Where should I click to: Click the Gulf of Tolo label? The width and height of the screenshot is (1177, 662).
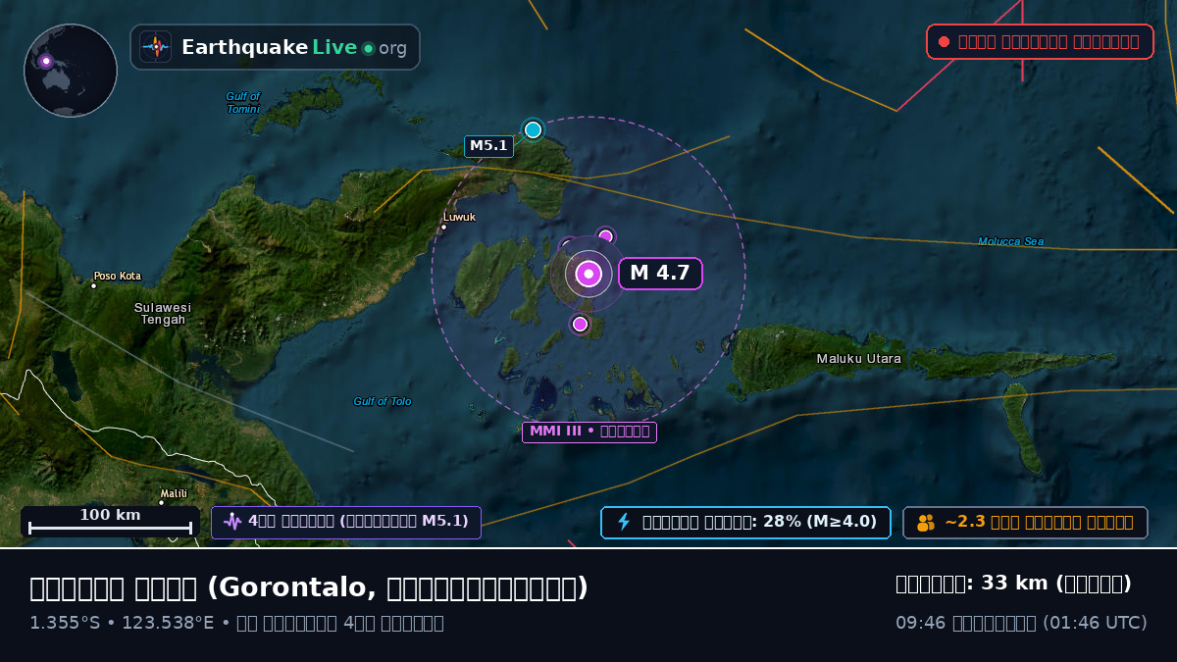pos(383,401)
